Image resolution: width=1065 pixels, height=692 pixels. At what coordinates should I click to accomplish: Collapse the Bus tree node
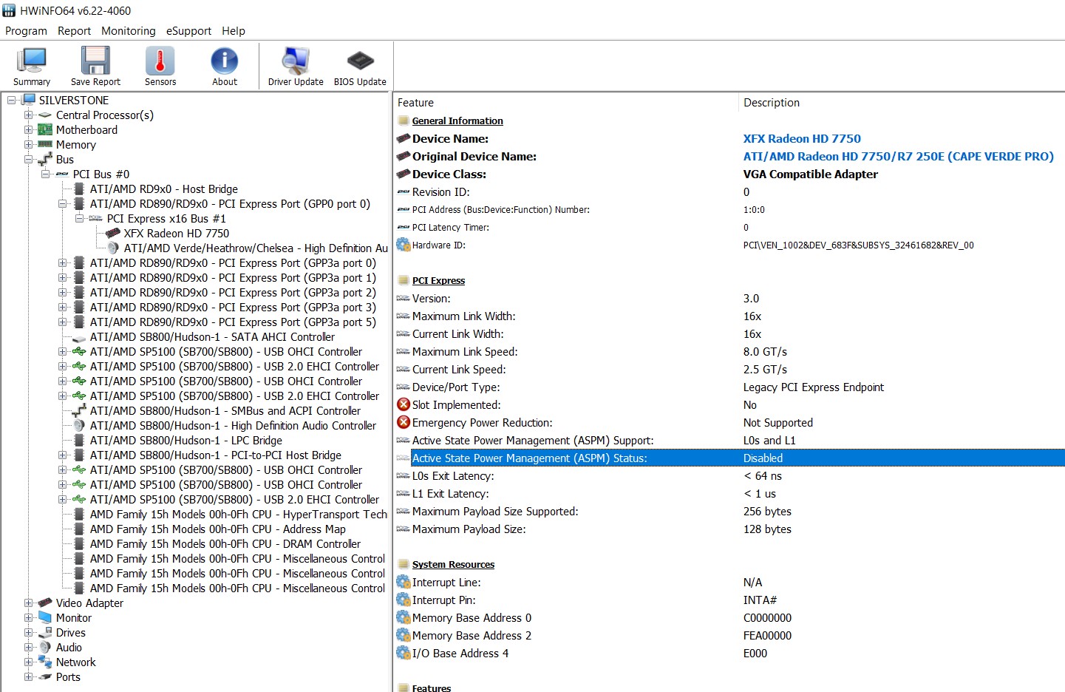[x=28, y=159]
